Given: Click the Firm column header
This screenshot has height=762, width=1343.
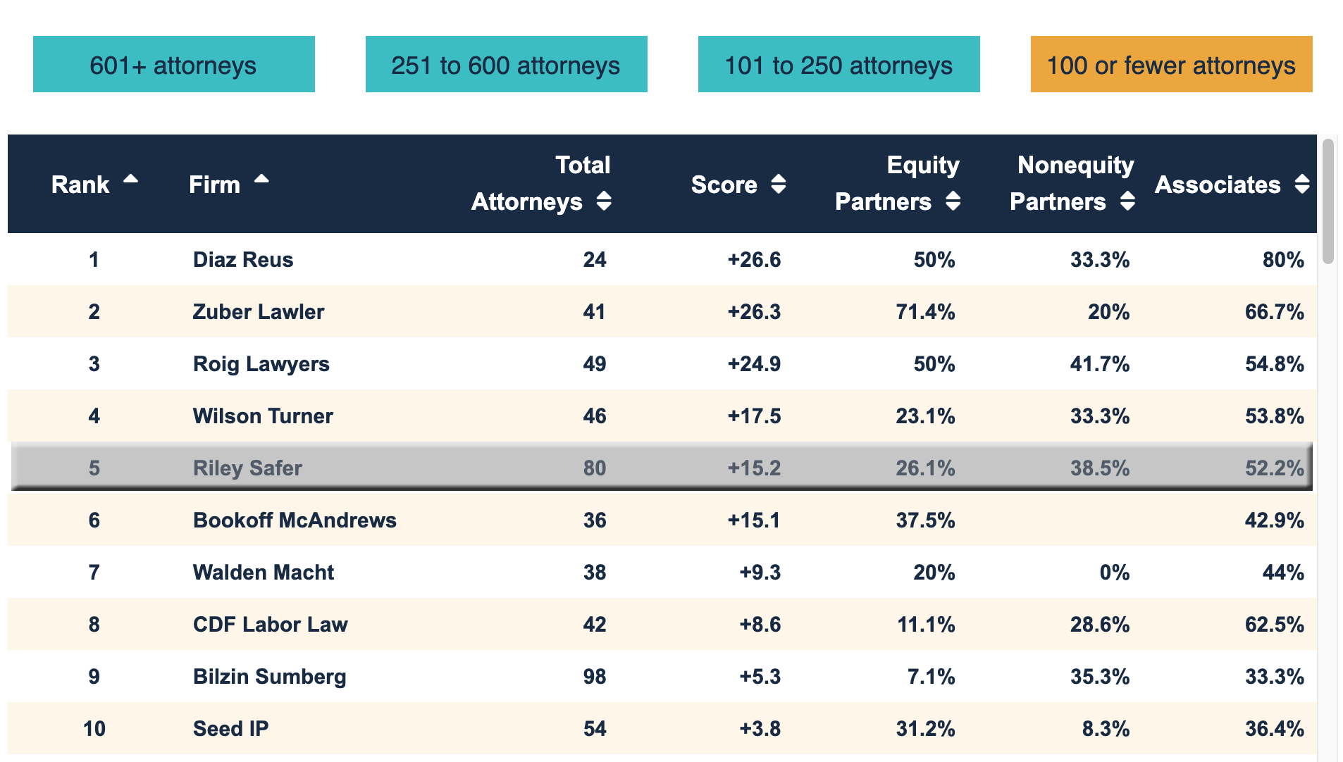Looking at the screenshot, I should [x=213, y=184].
